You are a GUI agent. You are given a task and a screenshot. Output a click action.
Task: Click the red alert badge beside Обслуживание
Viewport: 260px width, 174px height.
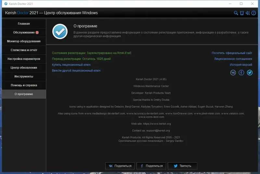pyautogui.click(x=37, y=33)
